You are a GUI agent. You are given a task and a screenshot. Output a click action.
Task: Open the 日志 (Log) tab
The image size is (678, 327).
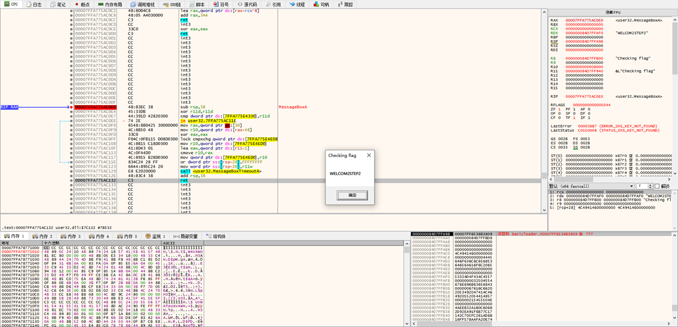click(34, 4)
